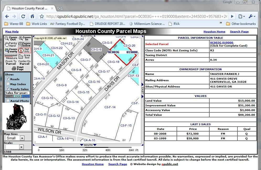Click parcel C3-F-14 on map
261x170 pixels.
[x=110, y=107]
